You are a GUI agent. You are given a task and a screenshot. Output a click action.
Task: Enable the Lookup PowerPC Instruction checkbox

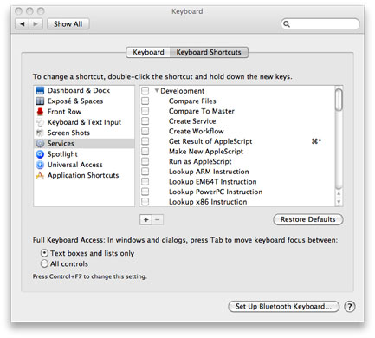pos(145,192)
